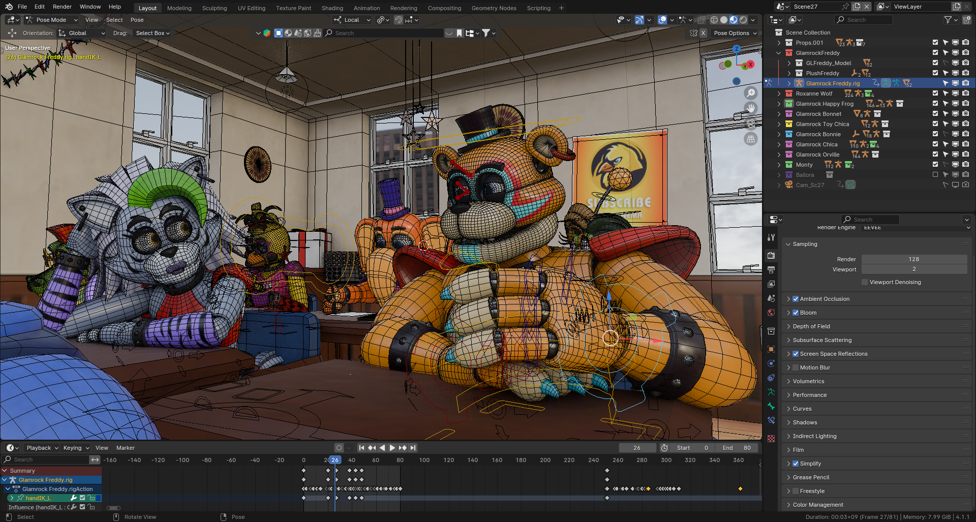Enable Viewport Denoising checkbox
Image resolution: width=976 pixels, height=522 pixels.
[x=865, y=282]
